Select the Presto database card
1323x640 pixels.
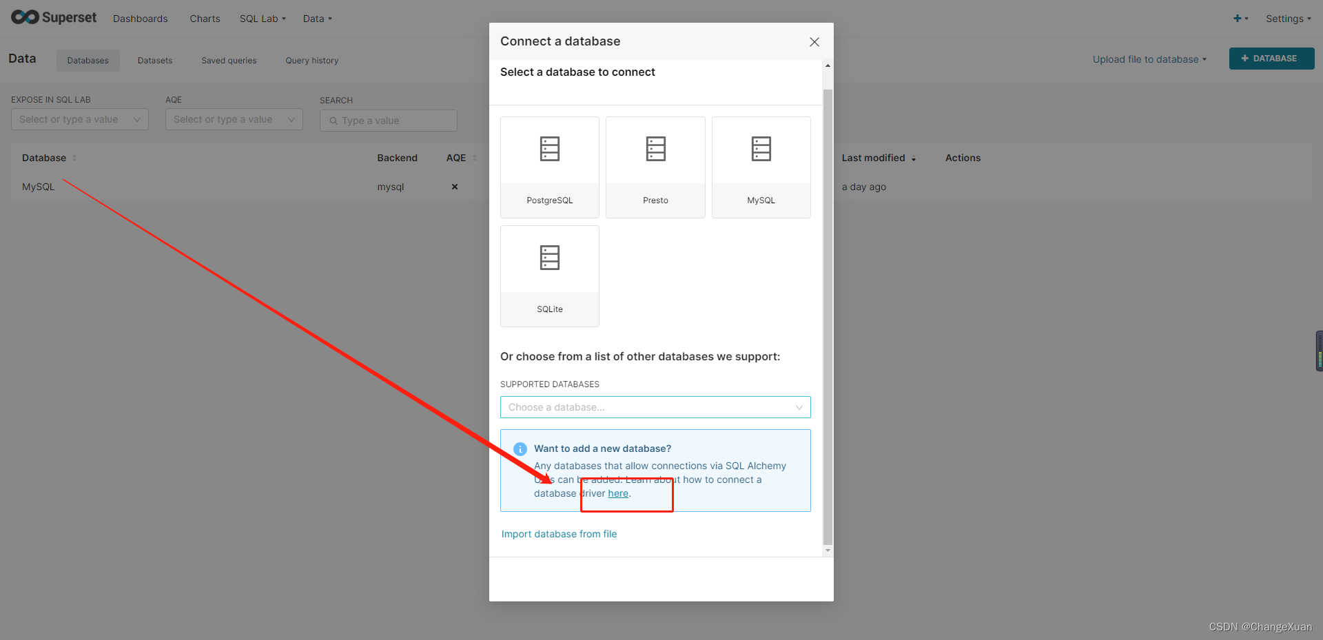[x=655, y=167]
